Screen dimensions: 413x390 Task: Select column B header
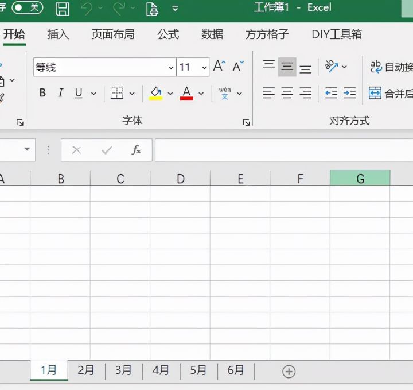[61, 178]
